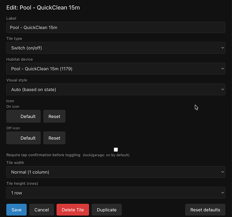Reset the Off icon
This screenshot has width=232, height=217.
(54, 138)
